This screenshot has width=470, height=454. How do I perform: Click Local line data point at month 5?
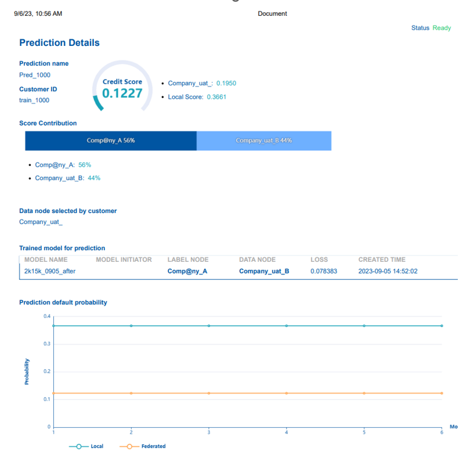(x=364, y=326)
